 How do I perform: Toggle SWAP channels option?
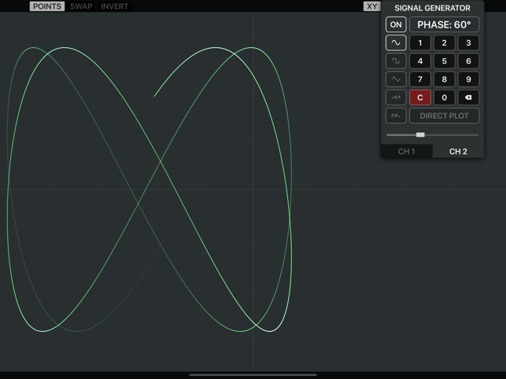tap(81, 6)
